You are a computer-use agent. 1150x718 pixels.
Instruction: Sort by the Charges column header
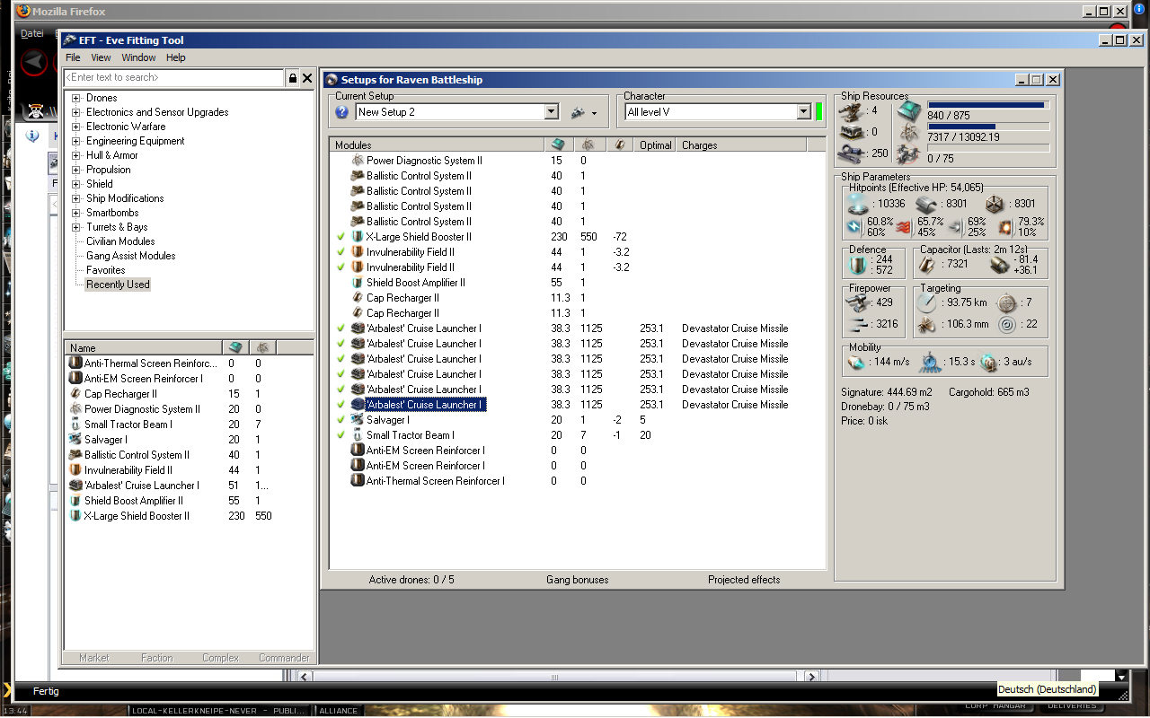(x=741, y=144)
